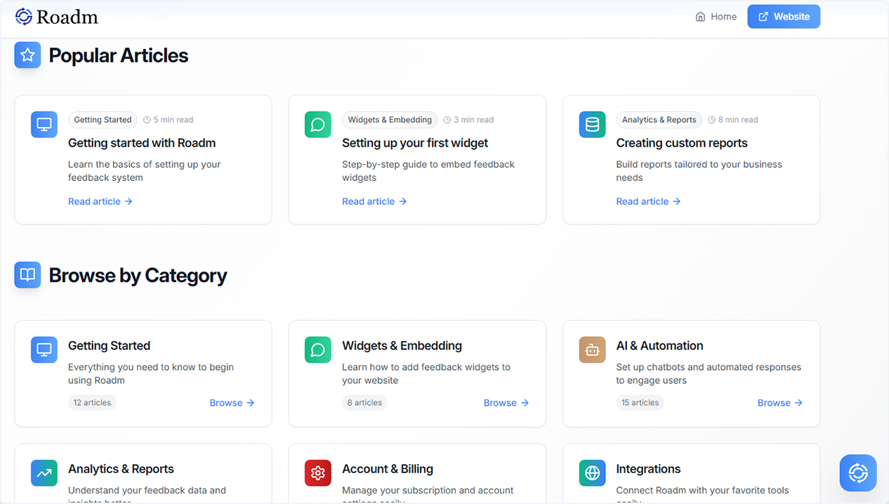
Task: Open the Website button
Action: [x=784, y=16]
